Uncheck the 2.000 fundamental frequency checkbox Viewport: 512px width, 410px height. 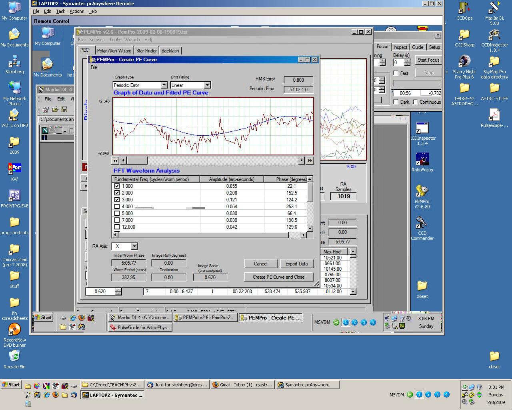click(117, 193)
